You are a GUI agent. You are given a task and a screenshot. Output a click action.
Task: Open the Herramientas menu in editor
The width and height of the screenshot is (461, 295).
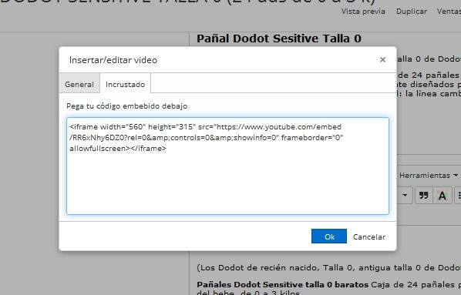tap(428, 176)
